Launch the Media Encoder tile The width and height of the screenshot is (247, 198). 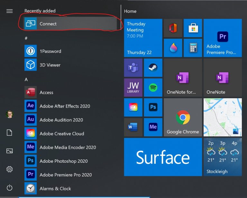coord(153,127)
